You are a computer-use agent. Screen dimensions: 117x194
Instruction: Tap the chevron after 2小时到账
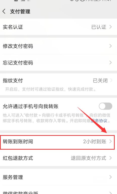(110, 141)
